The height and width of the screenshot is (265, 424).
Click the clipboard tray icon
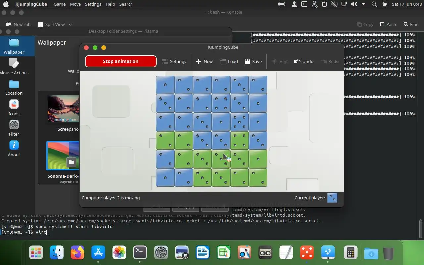pos(324,4)
